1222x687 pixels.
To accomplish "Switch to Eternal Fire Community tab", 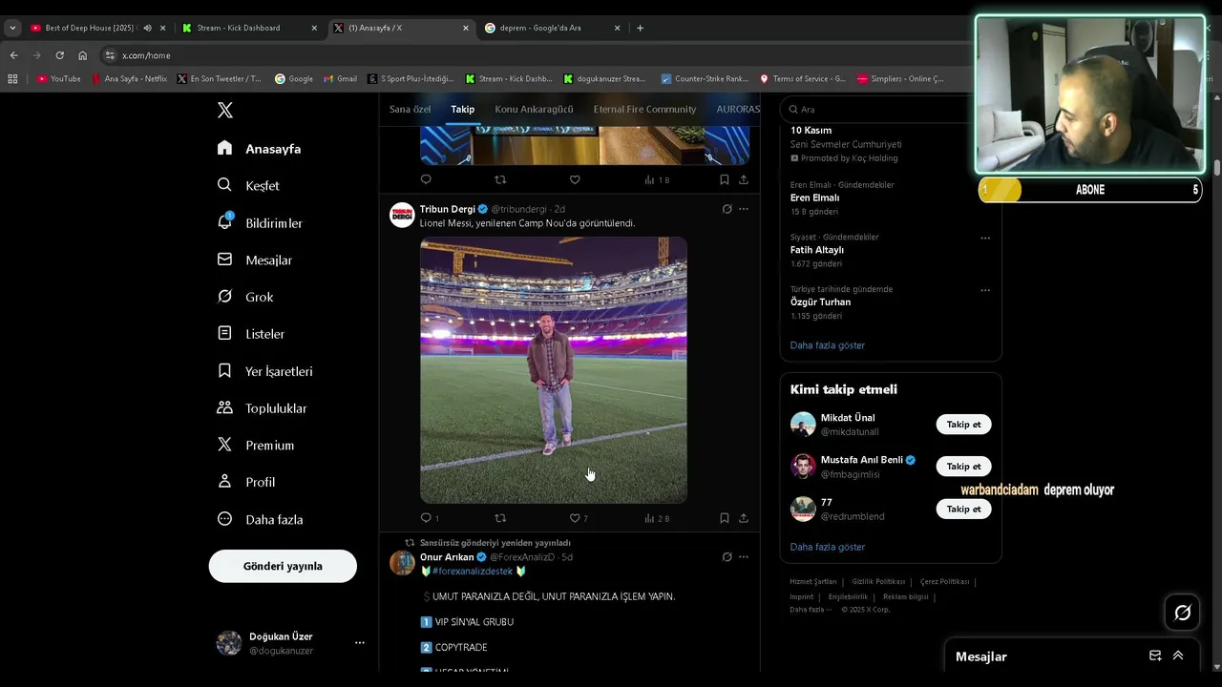I will [x=644, y=110].
